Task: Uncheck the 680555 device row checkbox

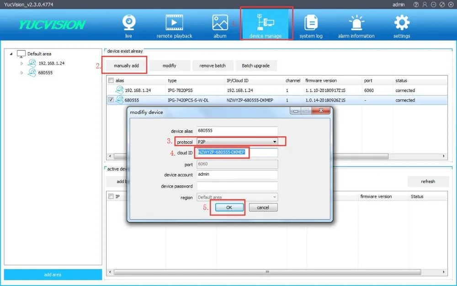Action: [x=111, y=100]
